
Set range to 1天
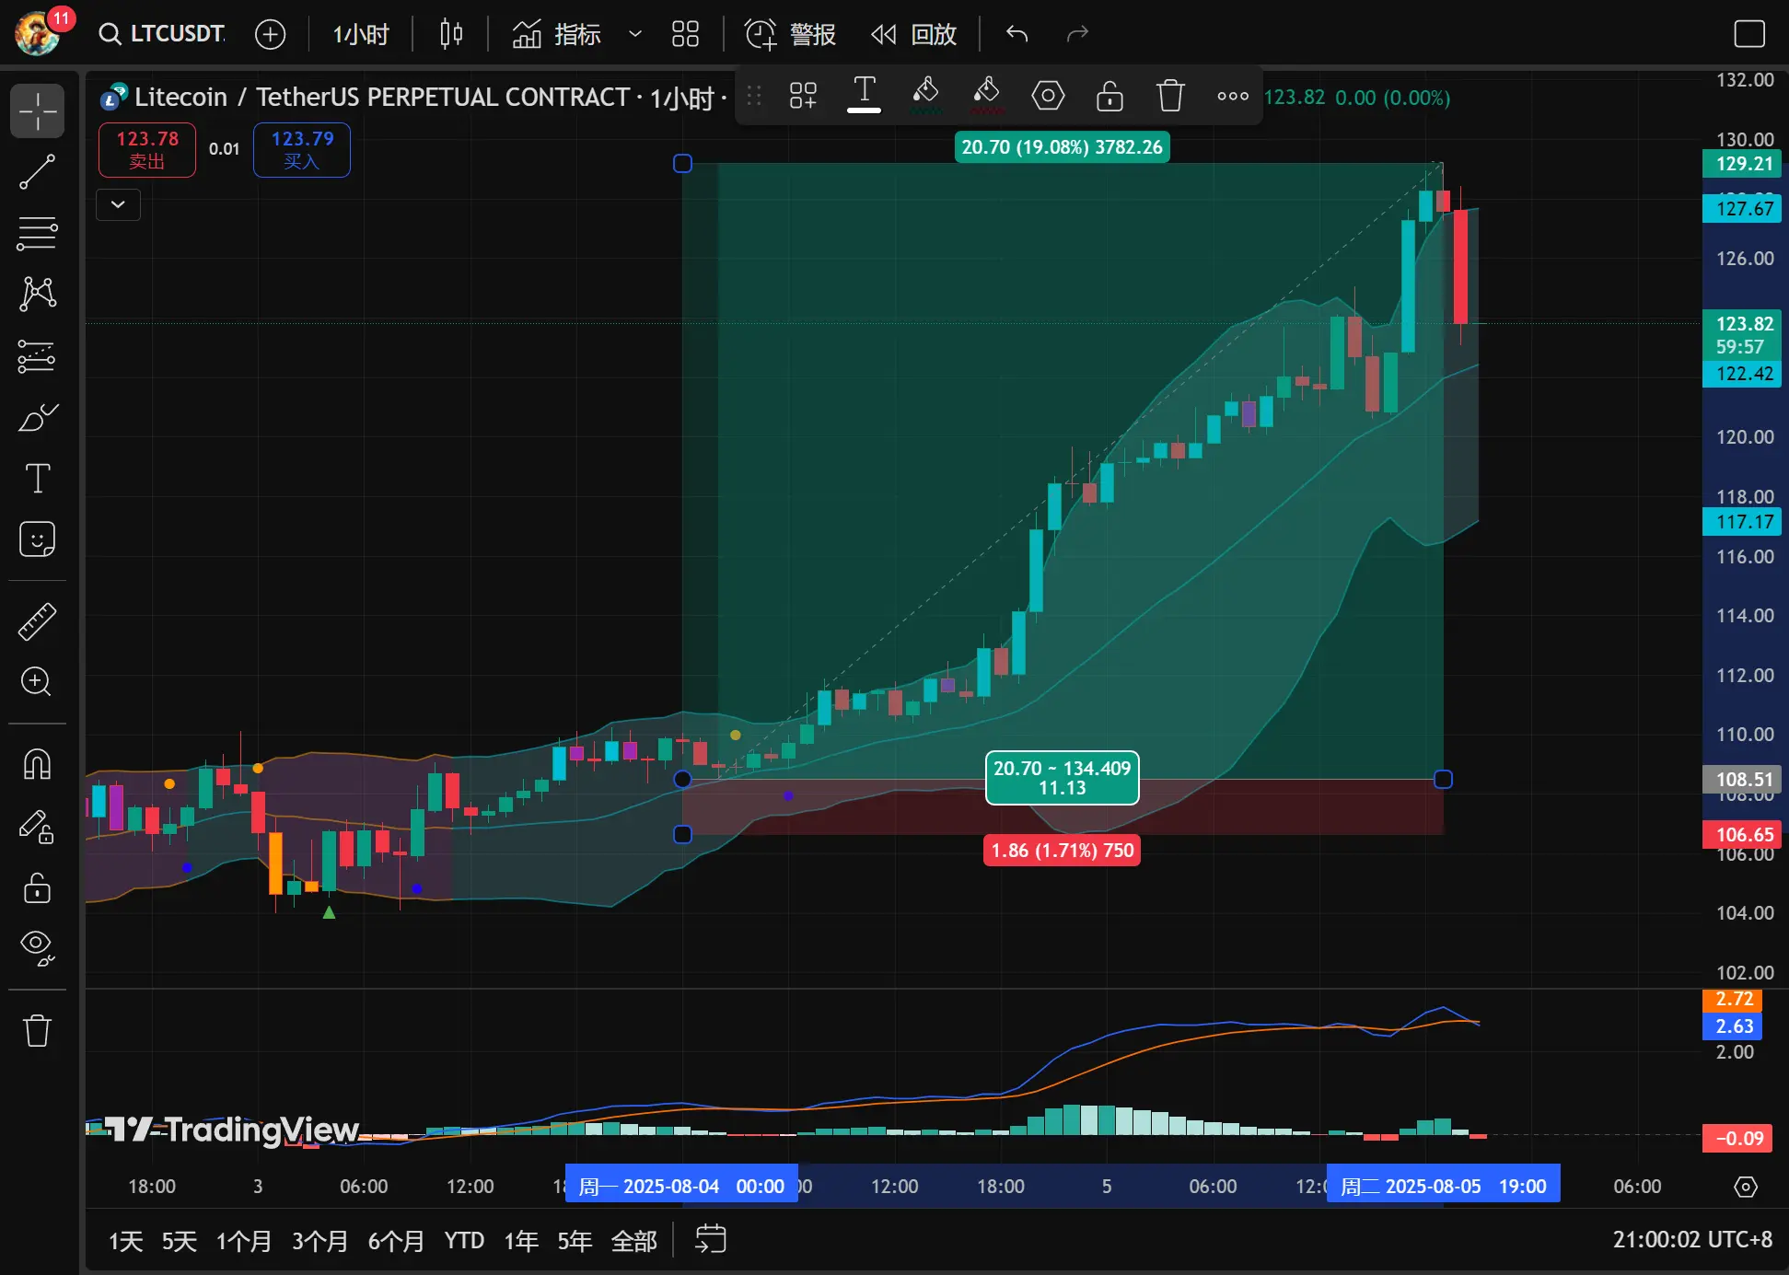point(125,1241)
